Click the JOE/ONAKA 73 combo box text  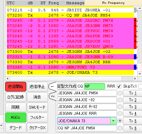click(x=84, y=121)
